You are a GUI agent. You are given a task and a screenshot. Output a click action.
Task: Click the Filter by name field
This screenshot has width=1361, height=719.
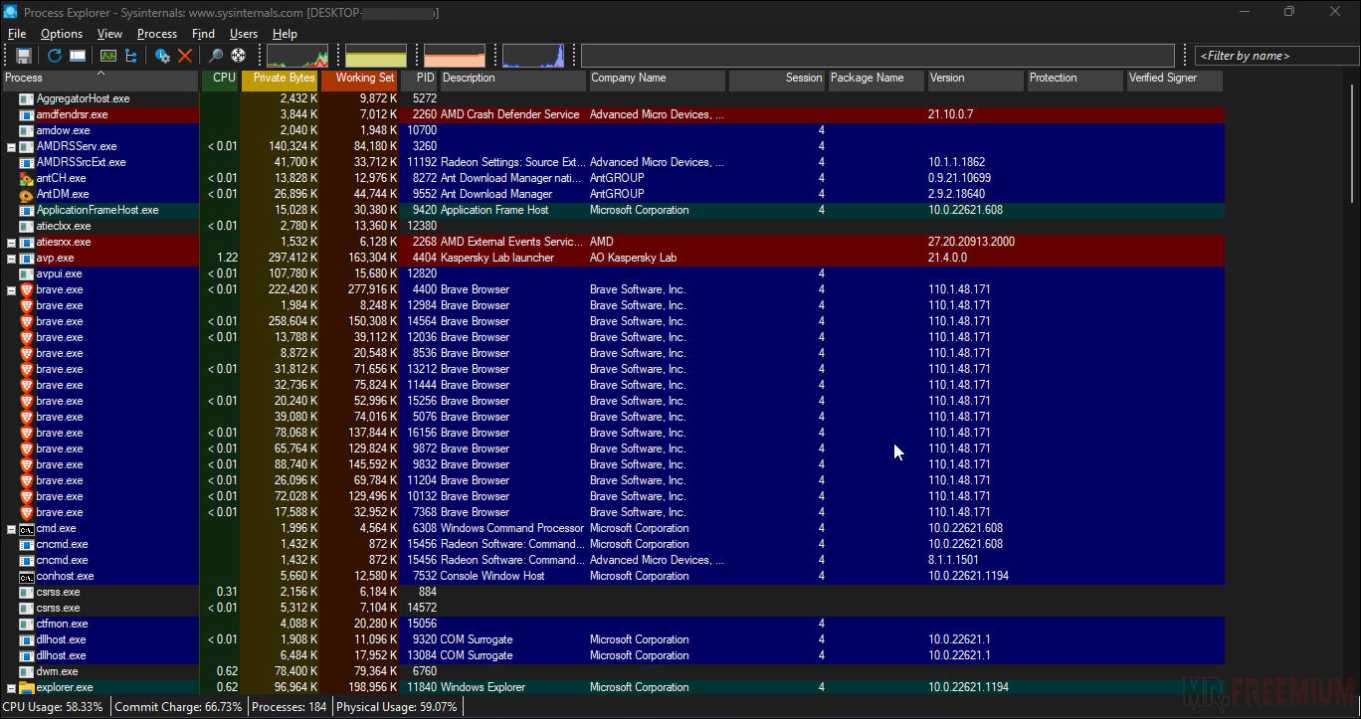1276,56
